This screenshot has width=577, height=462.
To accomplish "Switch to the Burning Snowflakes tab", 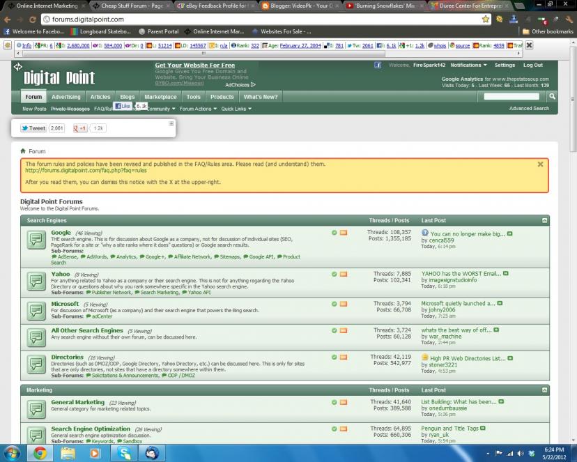I will coord(384,6).
